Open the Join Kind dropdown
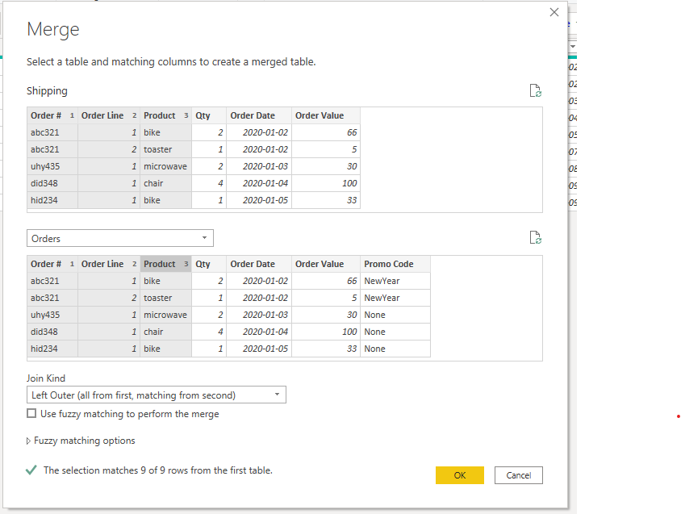681x514 pixels. (157, 395)
